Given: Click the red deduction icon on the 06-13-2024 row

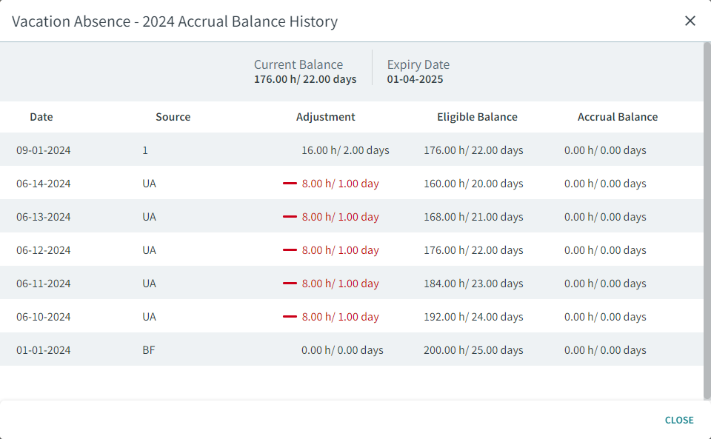Looking at the screenshot, I should pos(289,216).
